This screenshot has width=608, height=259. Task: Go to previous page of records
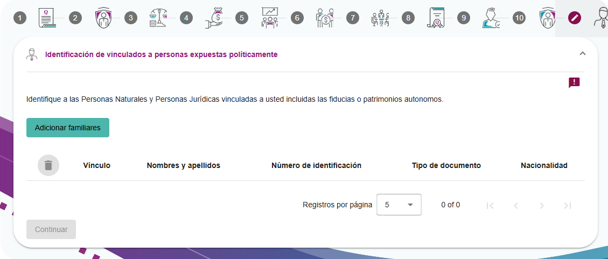click(x=516, y=206)
